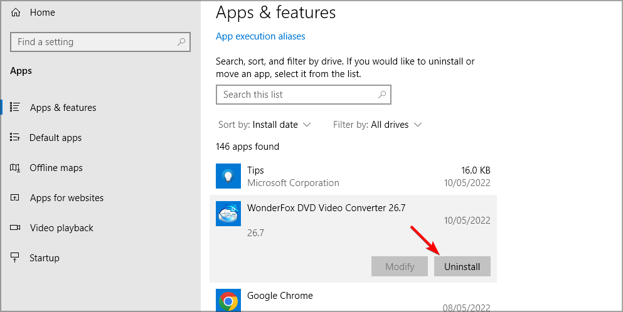Open the App execution aliases link

click(x=260, y=36)
